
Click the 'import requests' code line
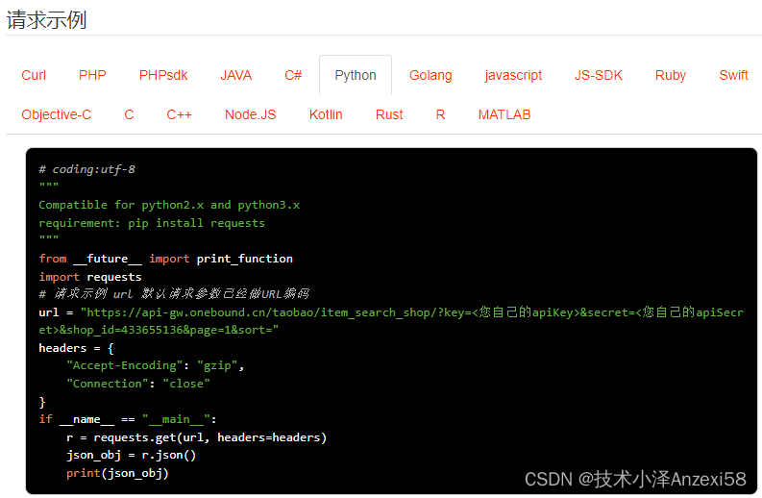(x=90, y=277)
